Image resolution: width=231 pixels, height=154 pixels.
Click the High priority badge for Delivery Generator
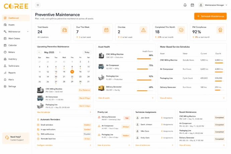tap(127, 118)
